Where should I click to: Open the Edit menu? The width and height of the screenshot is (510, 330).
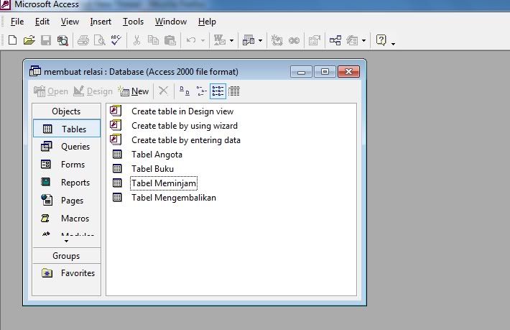[x=42, y=22]
